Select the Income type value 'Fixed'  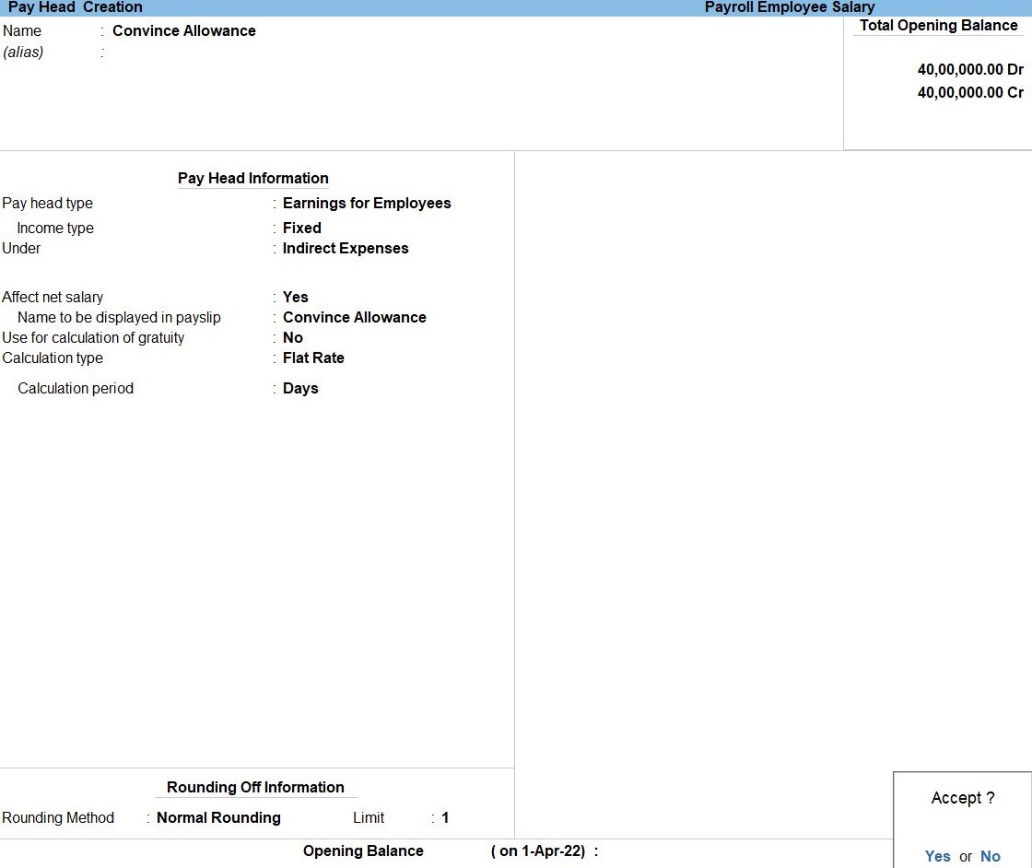302,228
